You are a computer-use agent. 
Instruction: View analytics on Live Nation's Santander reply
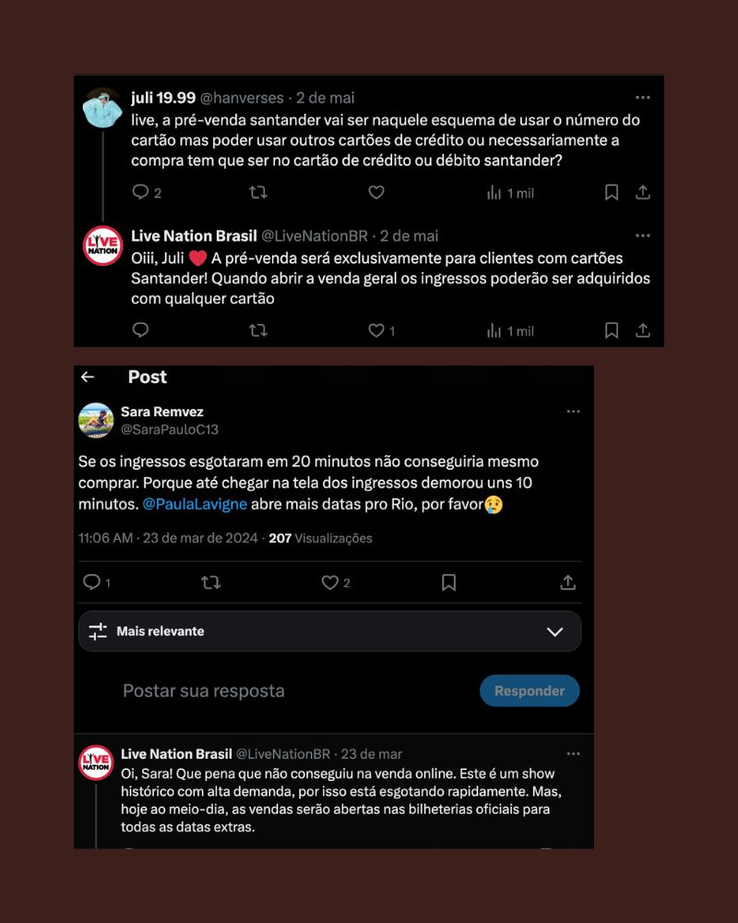[510, 330]
